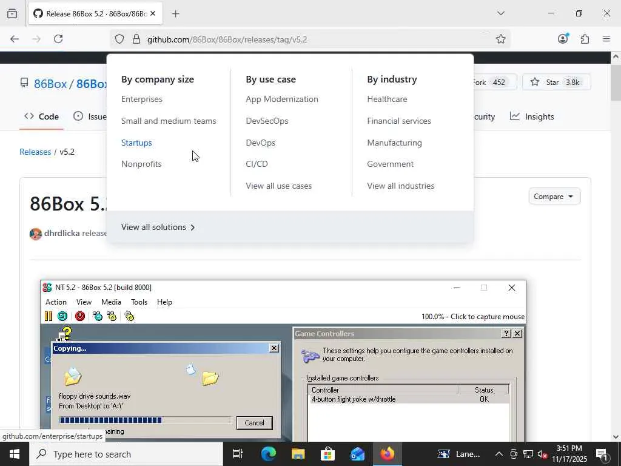Screen dimensions: 621x466
Task: Open a new browser tab
Action: pos(175,14)
